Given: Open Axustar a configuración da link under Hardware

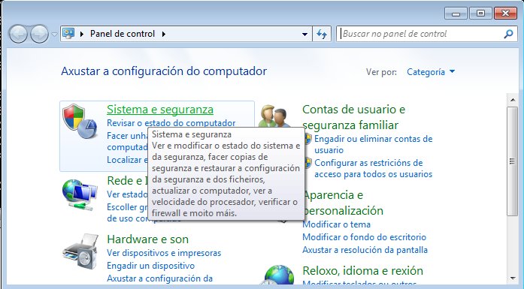Looking at the screenshot, I should click(159, 278).
